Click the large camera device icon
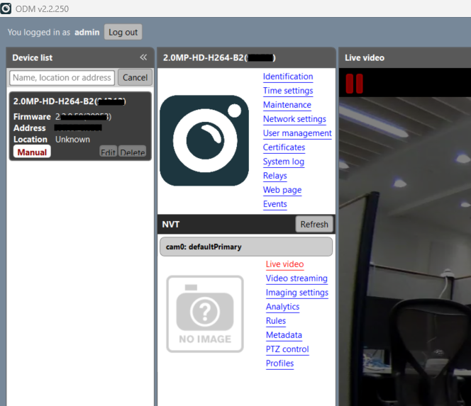Image resolution: width=471 pixels, height=406 pixels. click(x=204, y=140)
